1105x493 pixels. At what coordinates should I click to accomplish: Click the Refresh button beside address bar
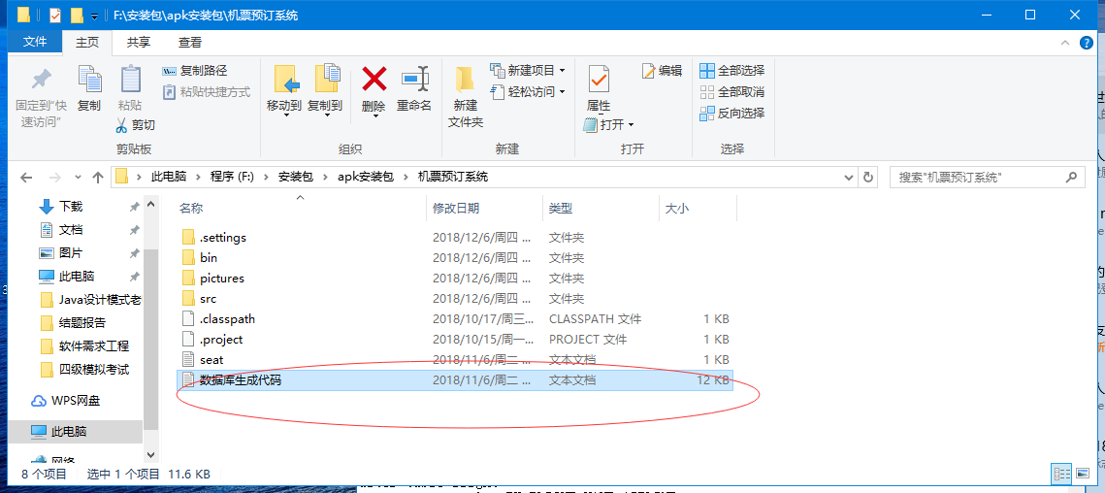[868, 177]
